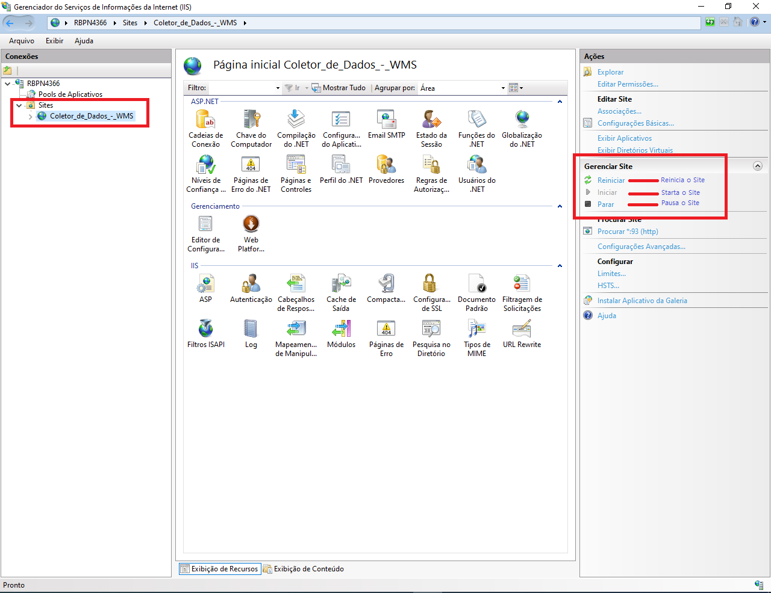Open Estado da Sessão settings
This screenshot has height=593, width=771.
tap(431, 129)
